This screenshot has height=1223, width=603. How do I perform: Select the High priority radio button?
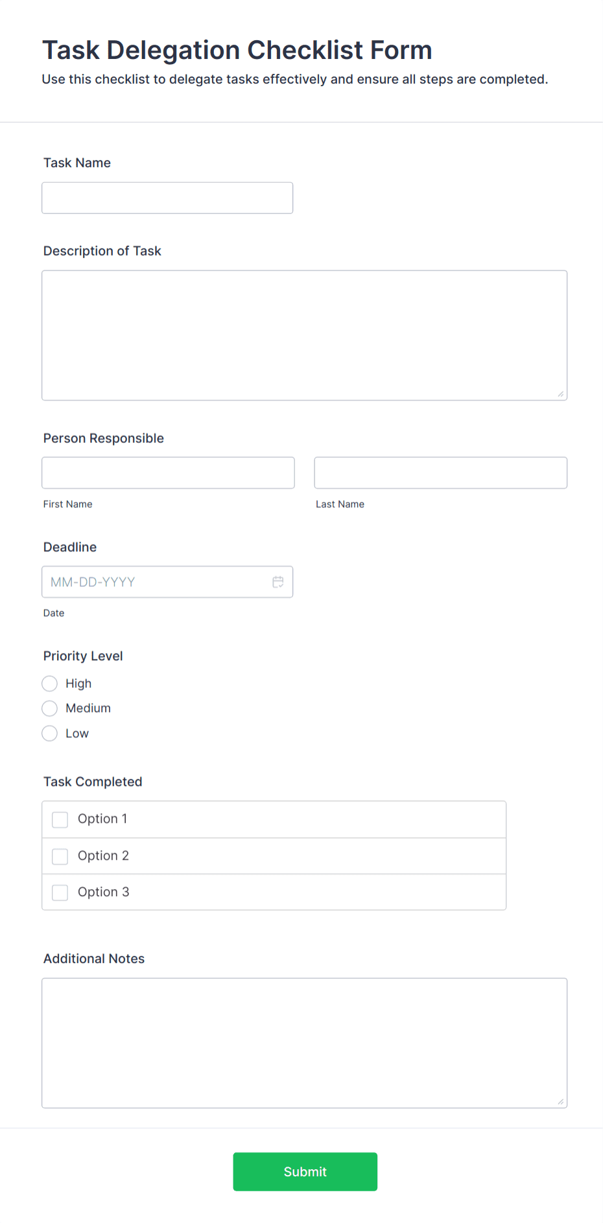49,683
